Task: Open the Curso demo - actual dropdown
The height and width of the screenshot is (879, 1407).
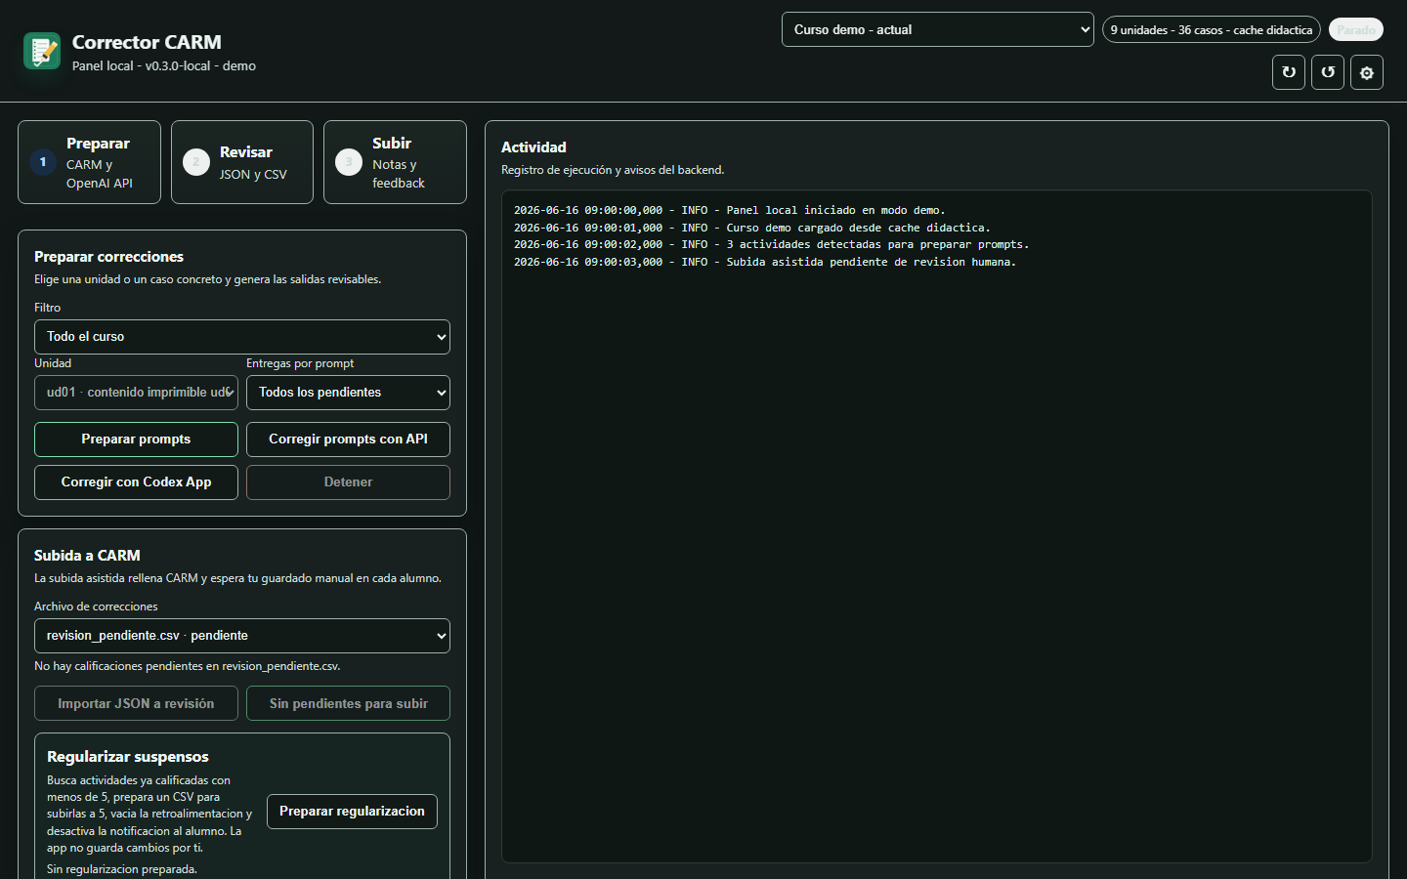Action: [938, 29]
